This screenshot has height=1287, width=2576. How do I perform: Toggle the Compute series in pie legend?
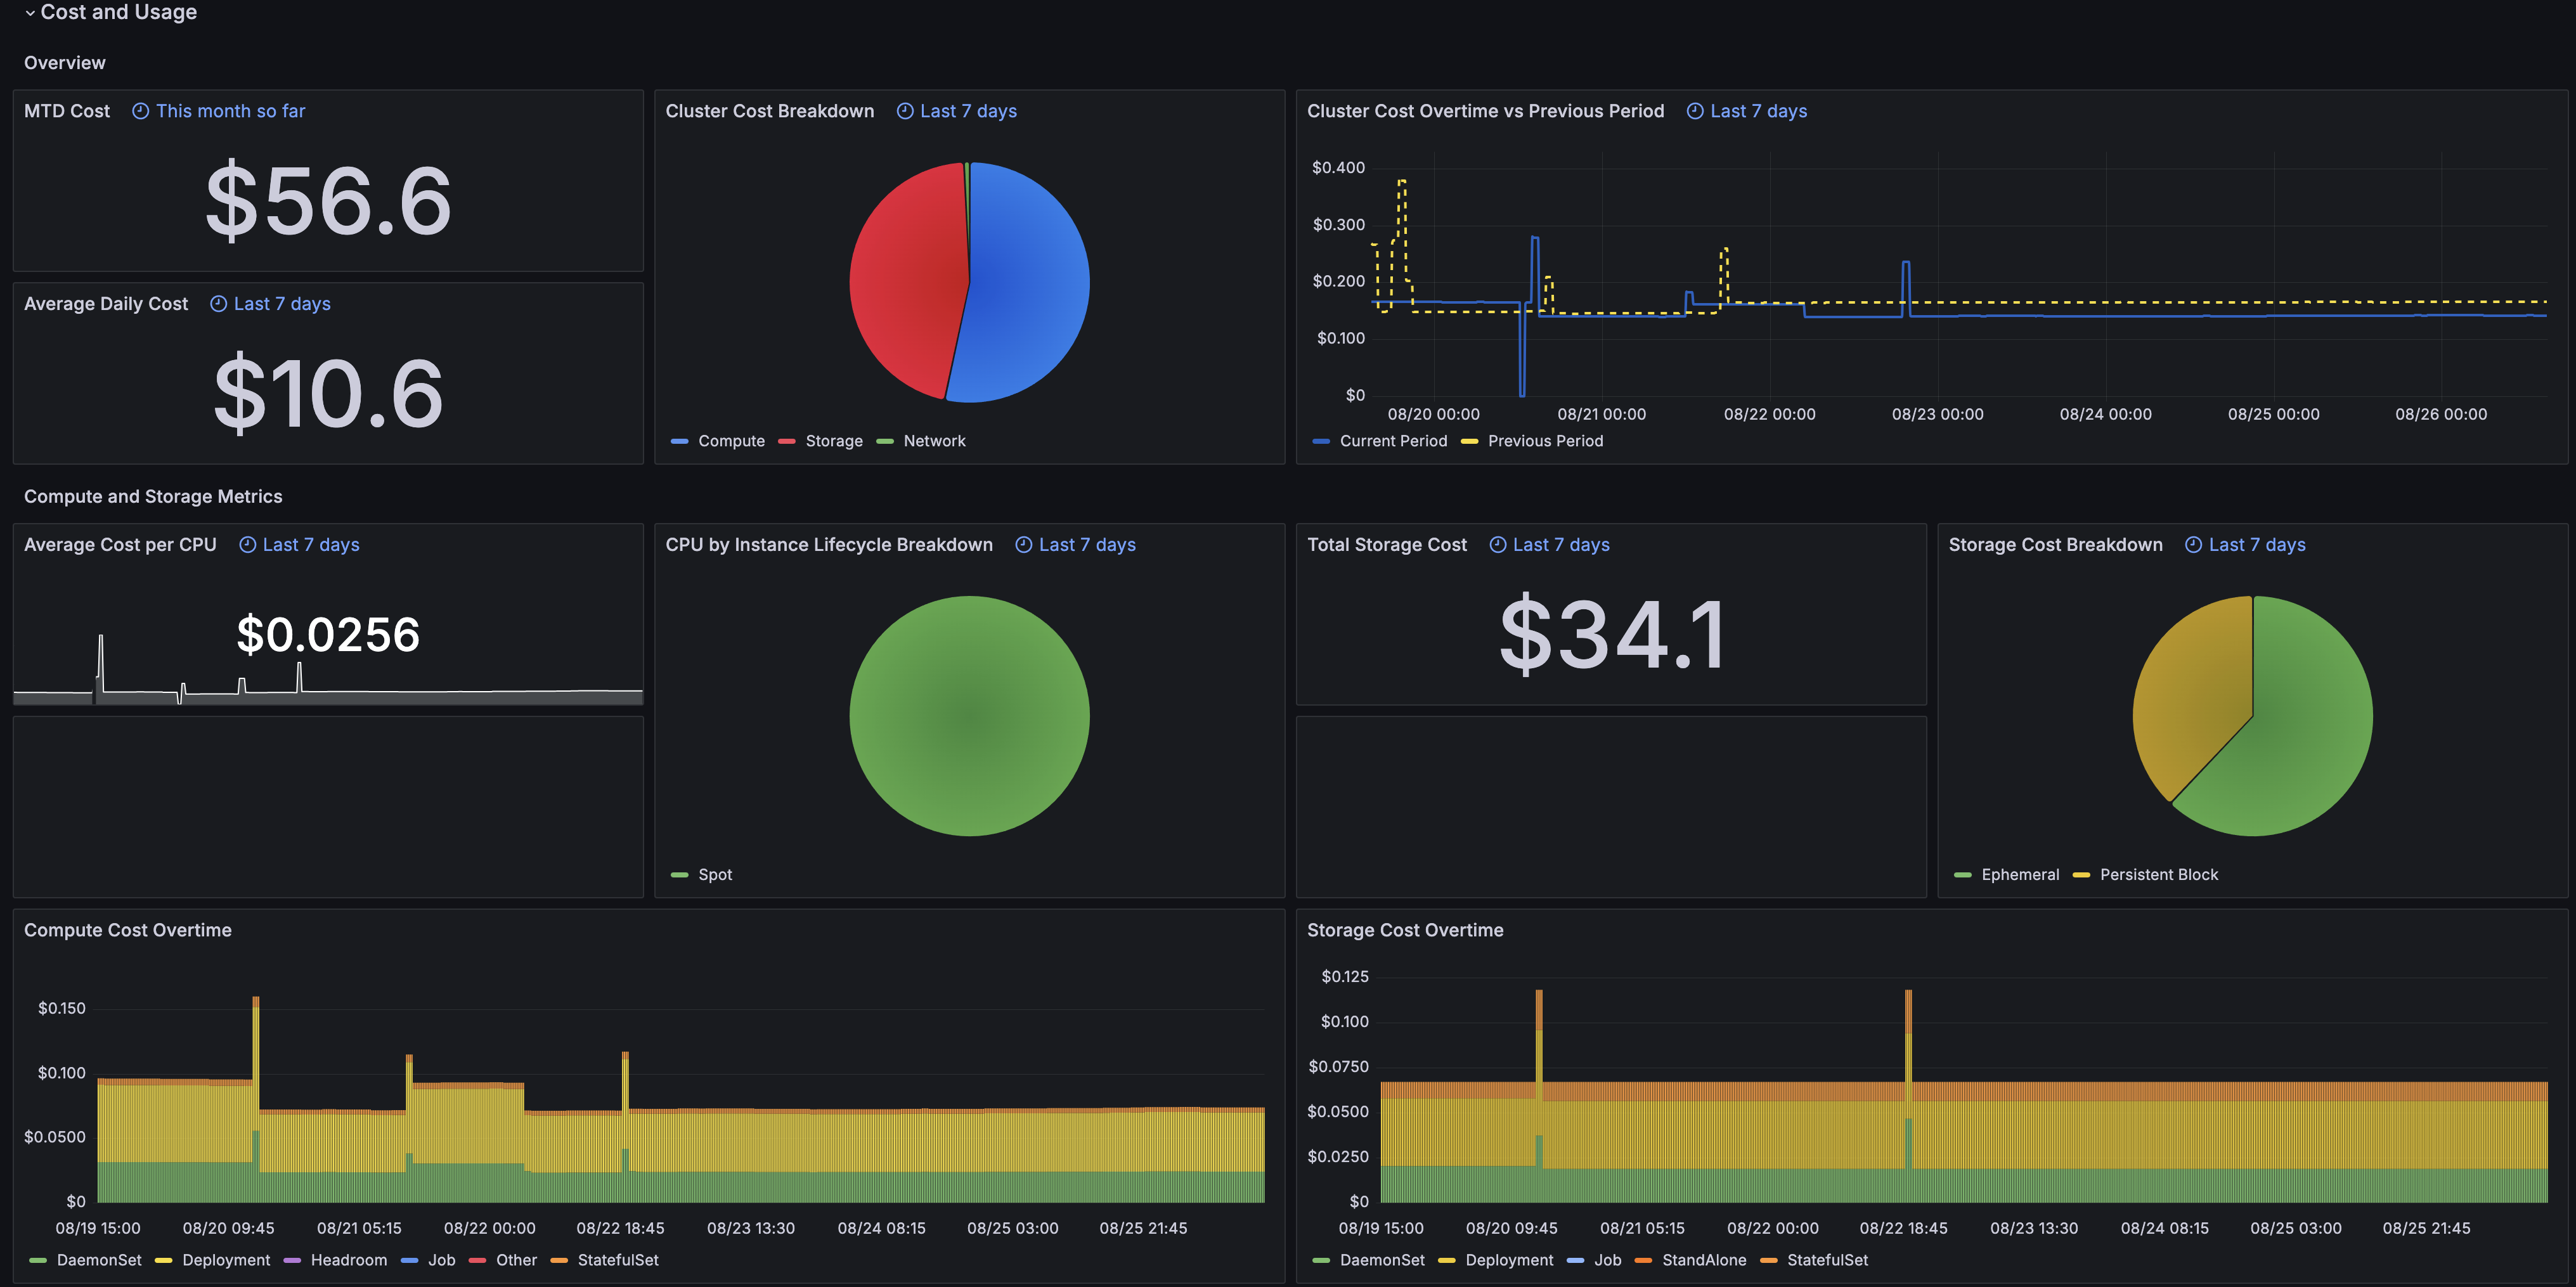(731, 441)
